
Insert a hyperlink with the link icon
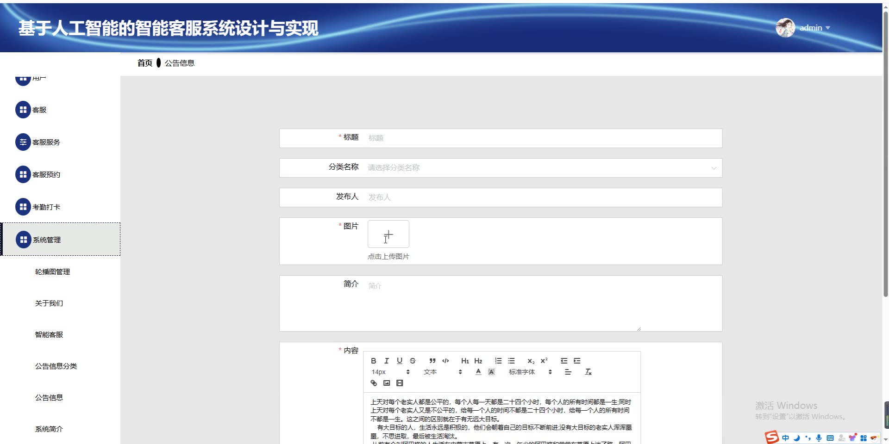click(x=374, y=383)
